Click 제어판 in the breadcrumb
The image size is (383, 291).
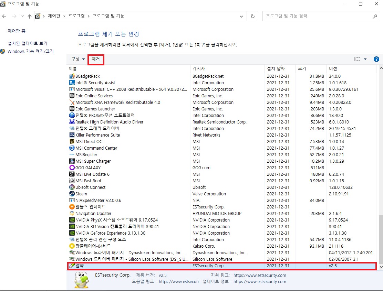click(54, 16)
